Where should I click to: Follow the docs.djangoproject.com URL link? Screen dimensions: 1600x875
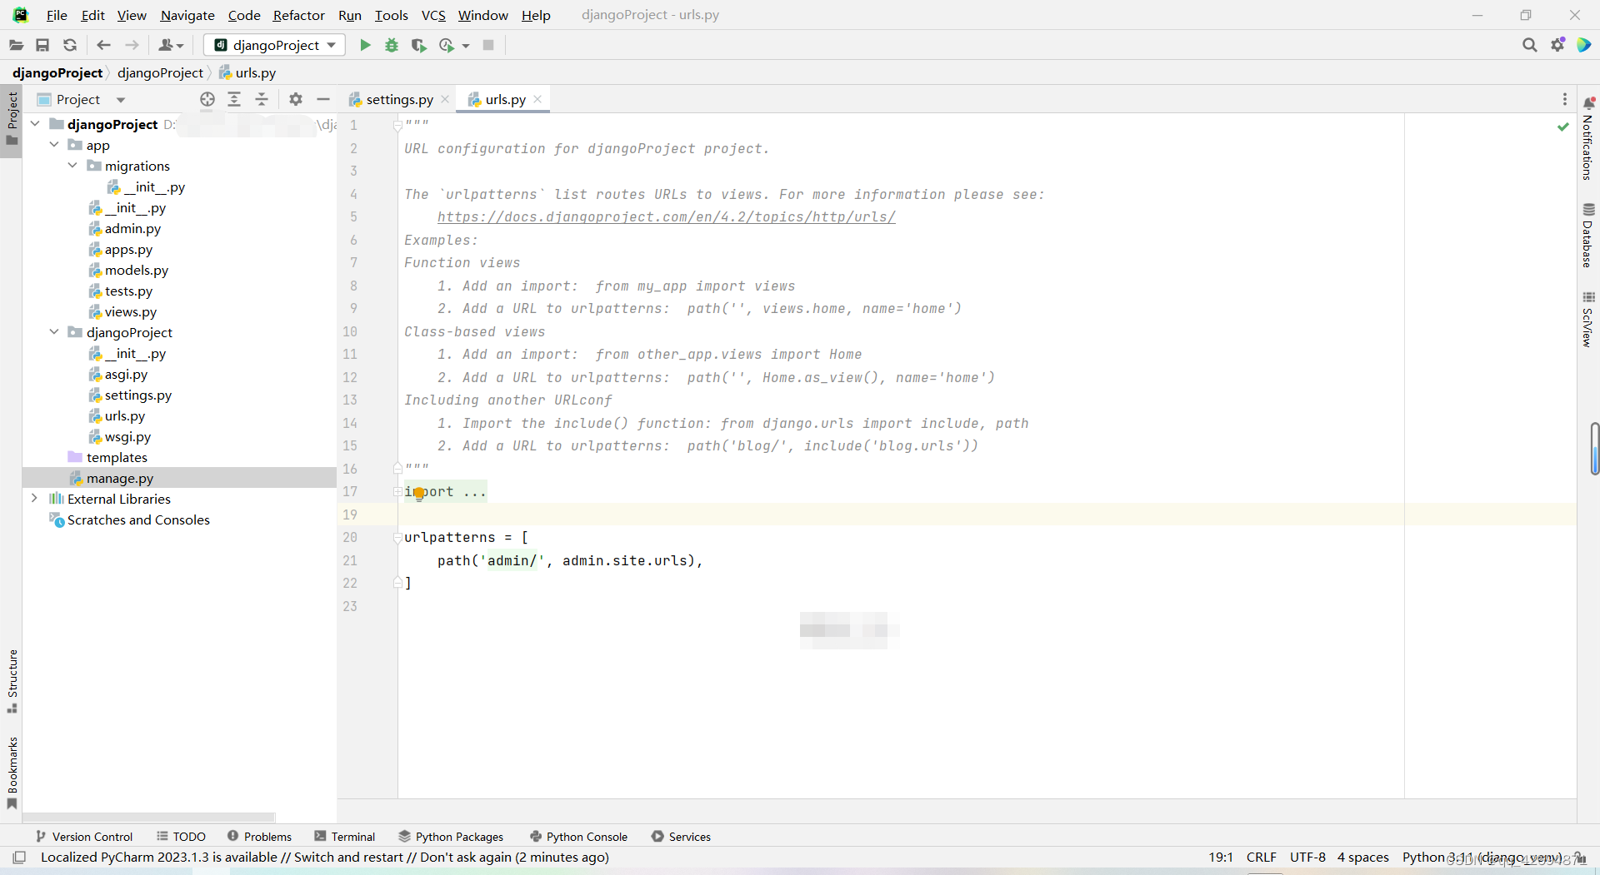666,216
